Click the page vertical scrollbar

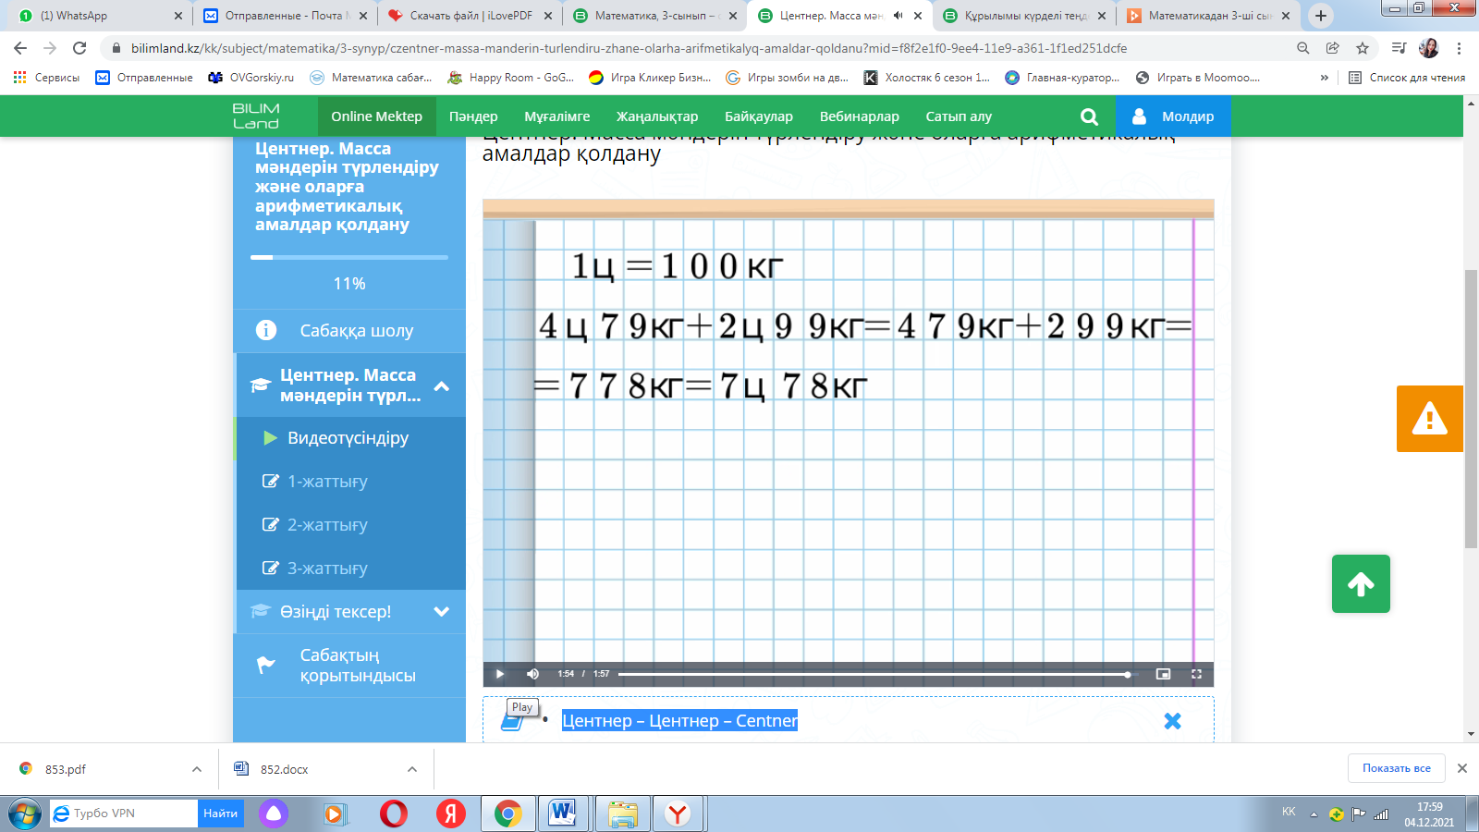[x=1471, y=409]
